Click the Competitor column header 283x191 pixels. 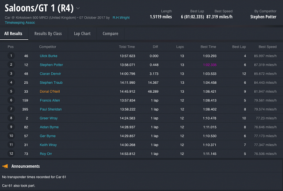click(48, 47)
